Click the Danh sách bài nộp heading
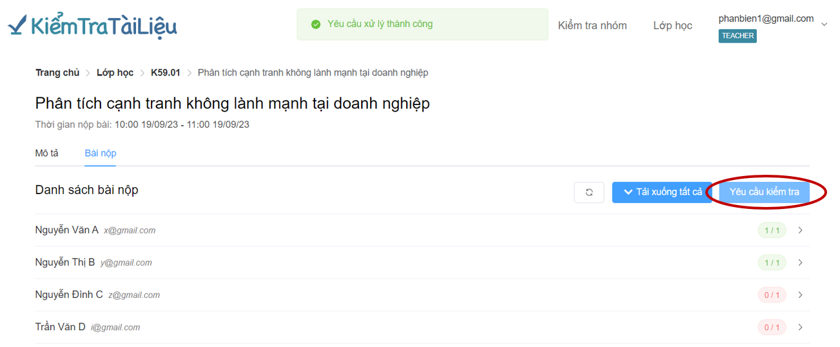This screenshot has width=840, height=347. point(87,190)
